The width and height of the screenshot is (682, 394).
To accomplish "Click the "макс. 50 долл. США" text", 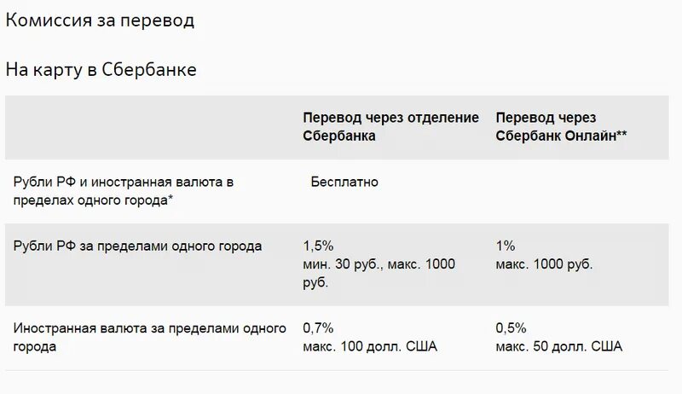I will (558, 346).
